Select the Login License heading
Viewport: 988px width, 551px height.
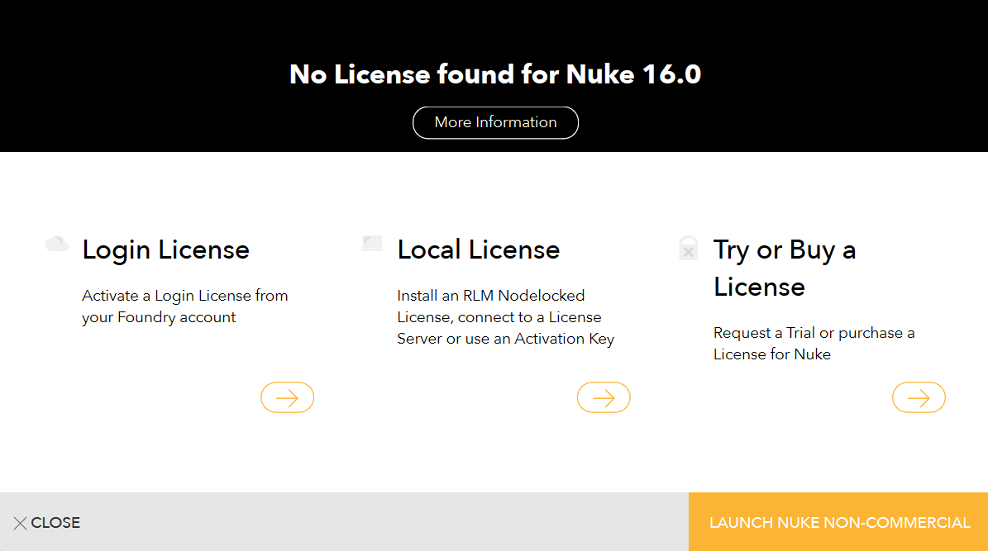click(x=165, y=250)
